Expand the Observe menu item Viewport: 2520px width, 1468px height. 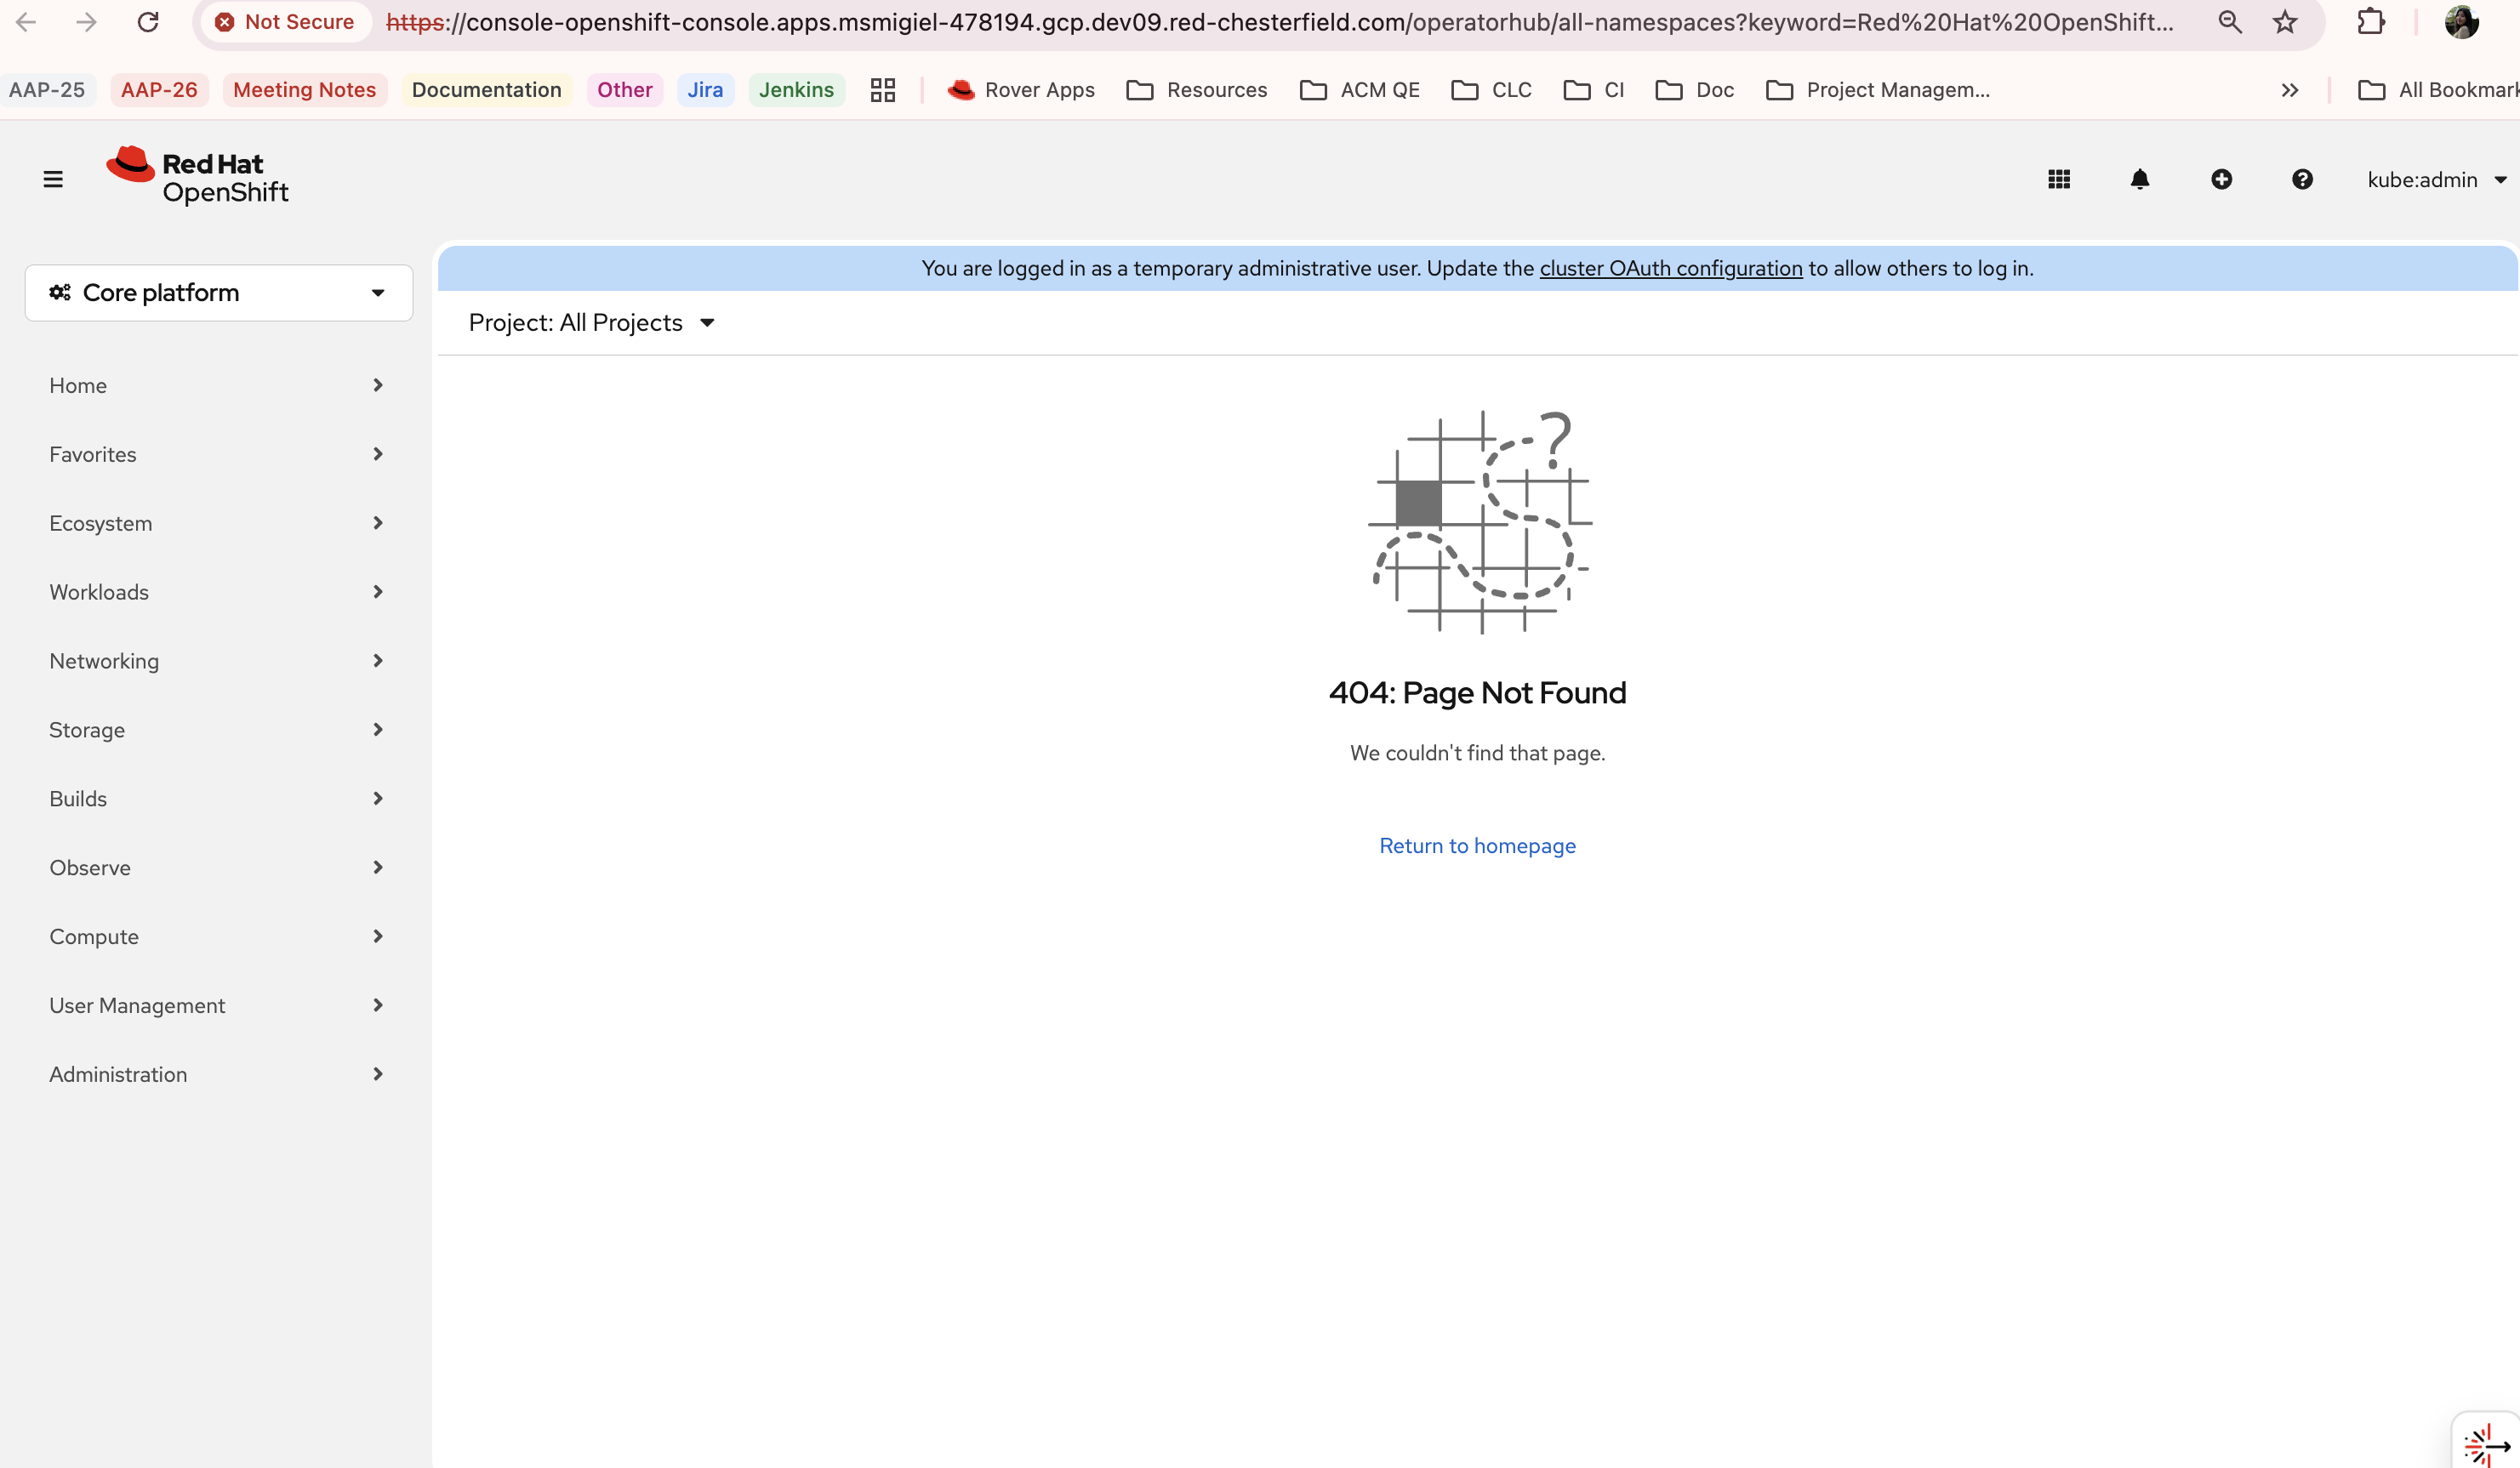(x=216, y=868)
